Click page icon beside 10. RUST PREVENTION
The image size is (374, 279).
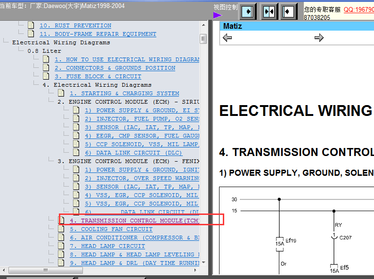pos(31,25)
